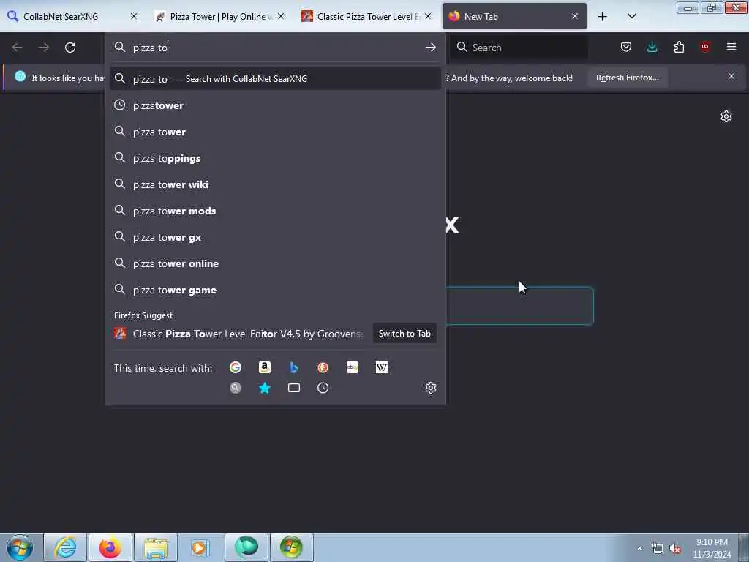Switch to Pizza Tower Play Online tab

[218, 17]
